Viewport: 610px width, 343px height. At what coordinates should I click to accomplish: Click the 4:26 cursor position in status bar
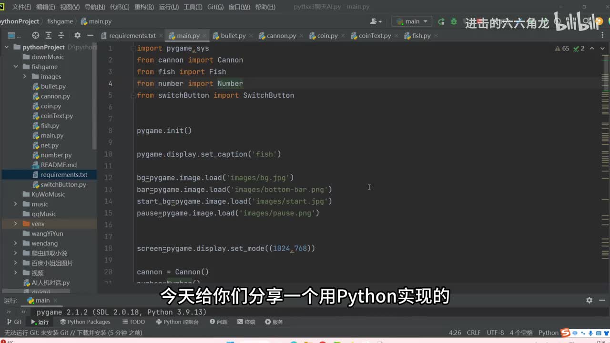coord(455,333)
